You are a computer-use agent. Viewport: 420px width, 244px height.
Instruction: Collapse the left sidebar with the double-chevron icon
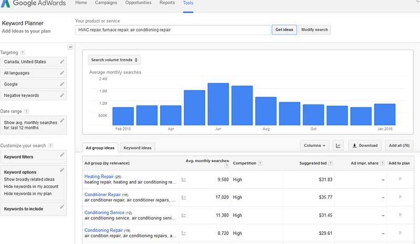(70, 47)
